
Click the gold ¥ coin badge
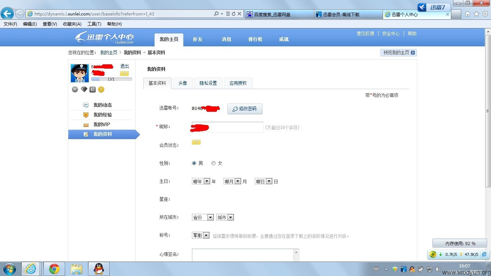click(101, 89)
